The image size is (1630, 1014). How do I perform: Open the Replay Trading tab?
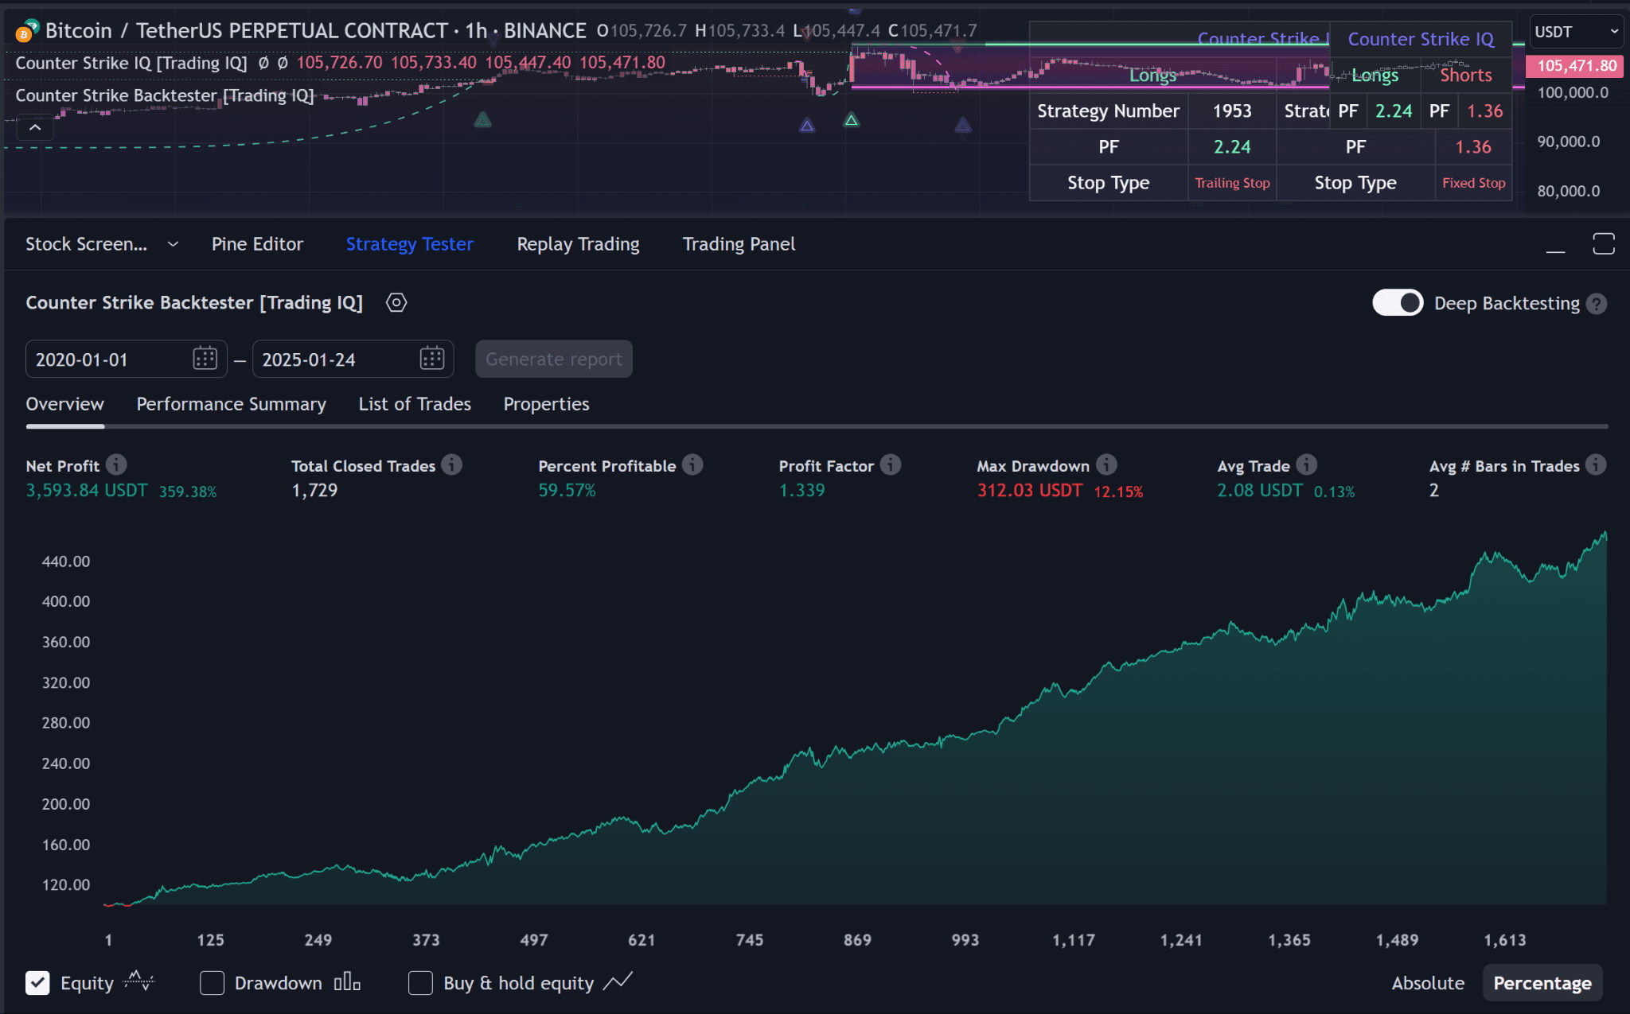578,244
